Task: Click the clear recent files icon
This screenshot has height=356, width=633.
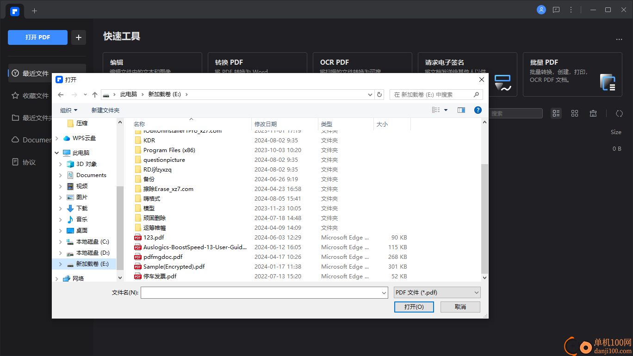Action: pos(593,113)
